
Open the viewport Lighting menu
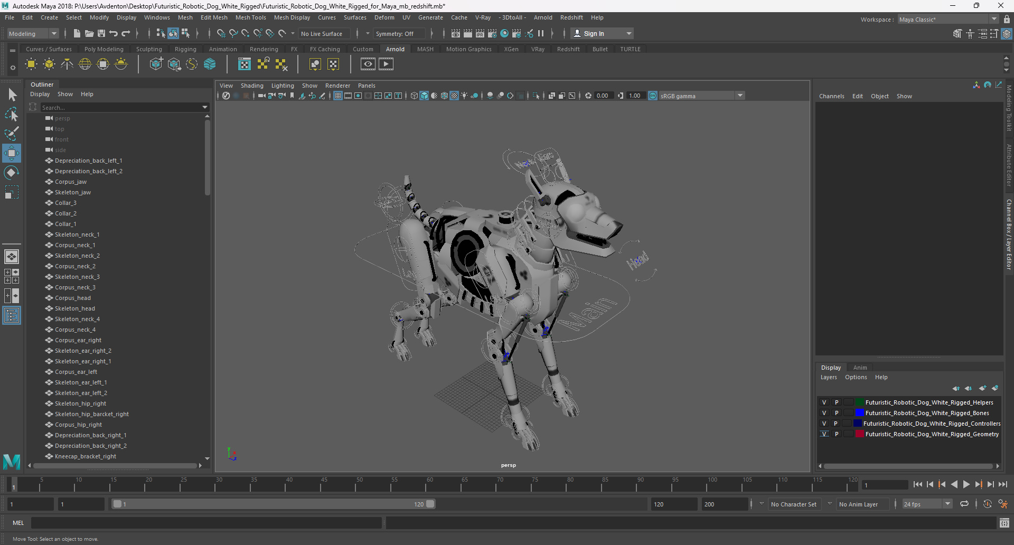point(283,86)
